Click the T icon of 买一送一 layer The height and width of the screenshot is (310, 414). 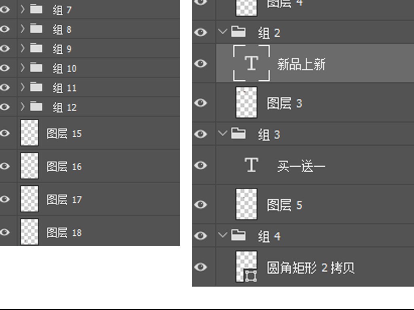point(251,165)
